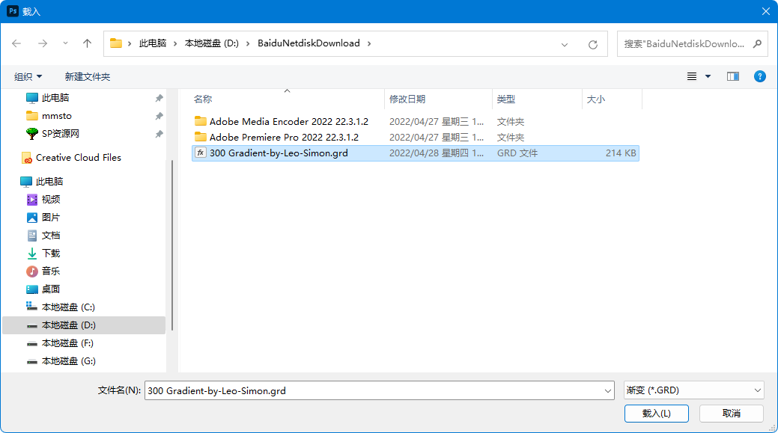Screen dimensions: 778x433
Task: Select 本地磁盘 (D:) in breadcrumb
Action: click(212, 43)
